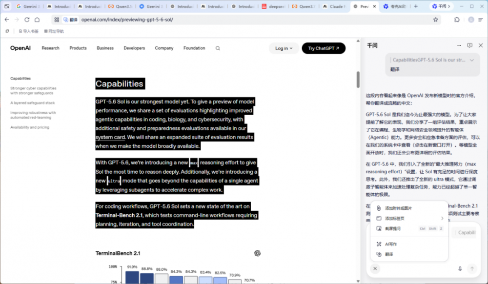
Task: Expand the 添加标签页 submenu arrow
Action: pos(442,218)
